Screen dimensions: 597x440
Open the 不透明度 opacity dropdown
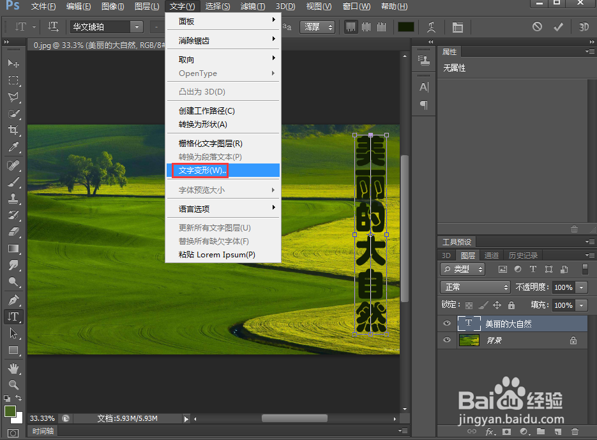tap(582, 287)
